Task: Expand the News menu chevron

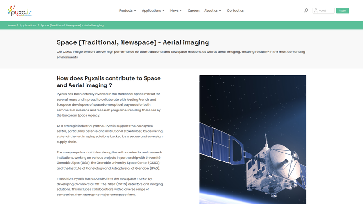Action: [x=181, y=11]
